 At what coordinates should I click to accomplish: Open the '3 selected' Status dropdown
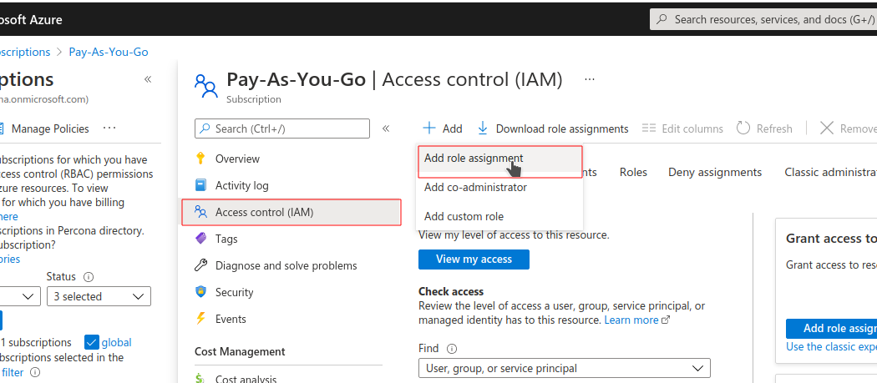click(x=99, y=296)
